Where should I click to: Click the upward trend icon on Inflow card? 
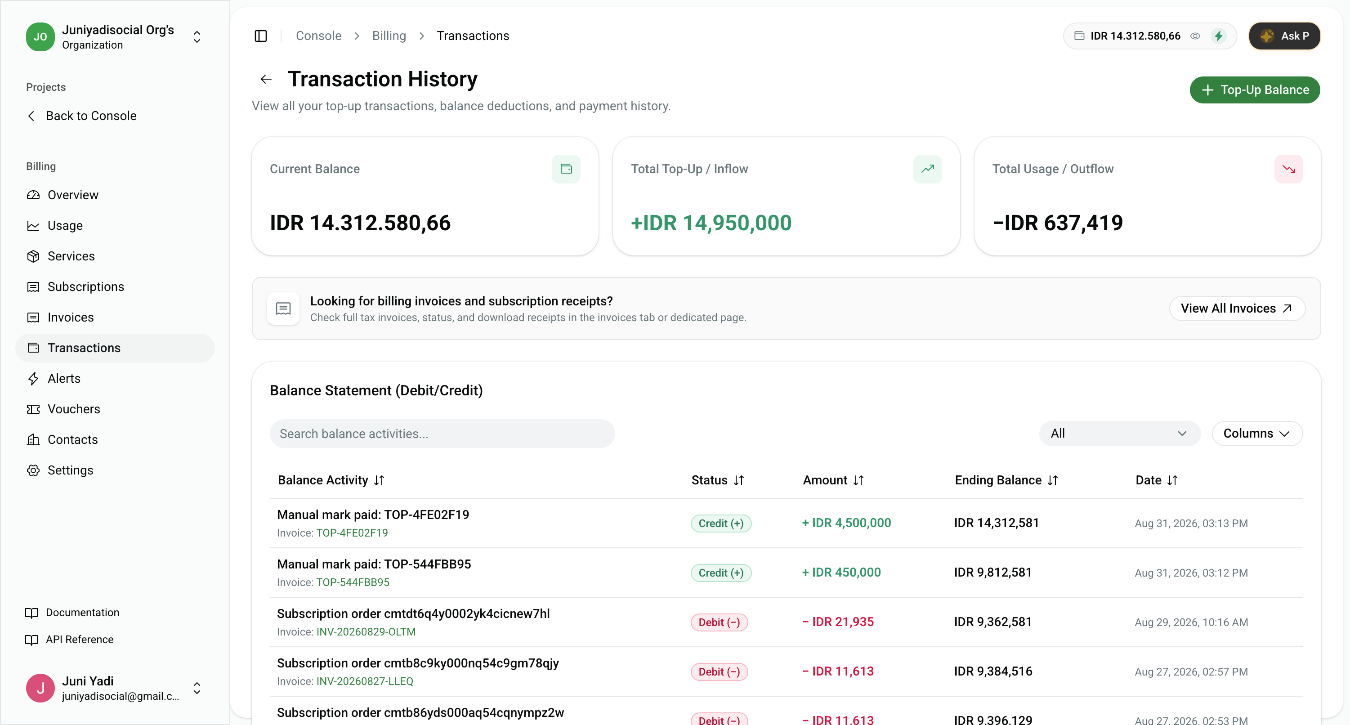(928, 169)
